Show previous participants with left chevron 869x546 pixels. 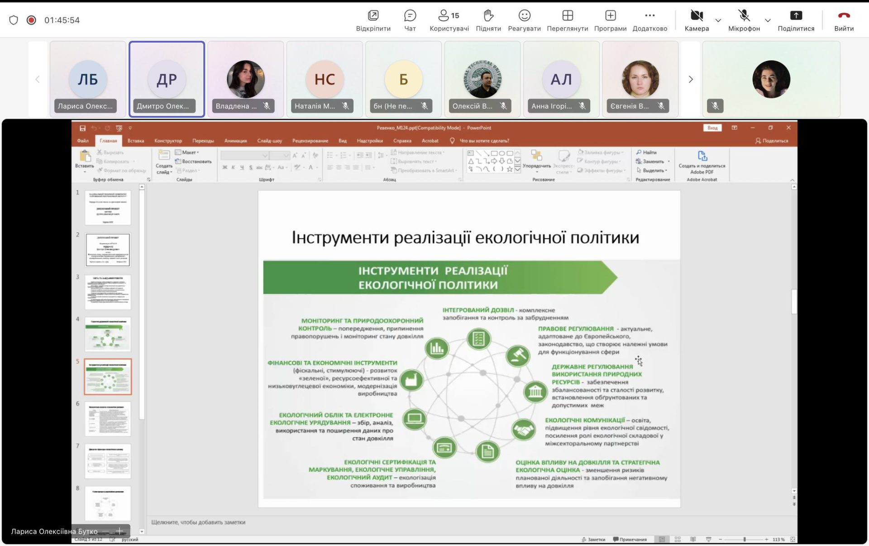pos(38,79)
